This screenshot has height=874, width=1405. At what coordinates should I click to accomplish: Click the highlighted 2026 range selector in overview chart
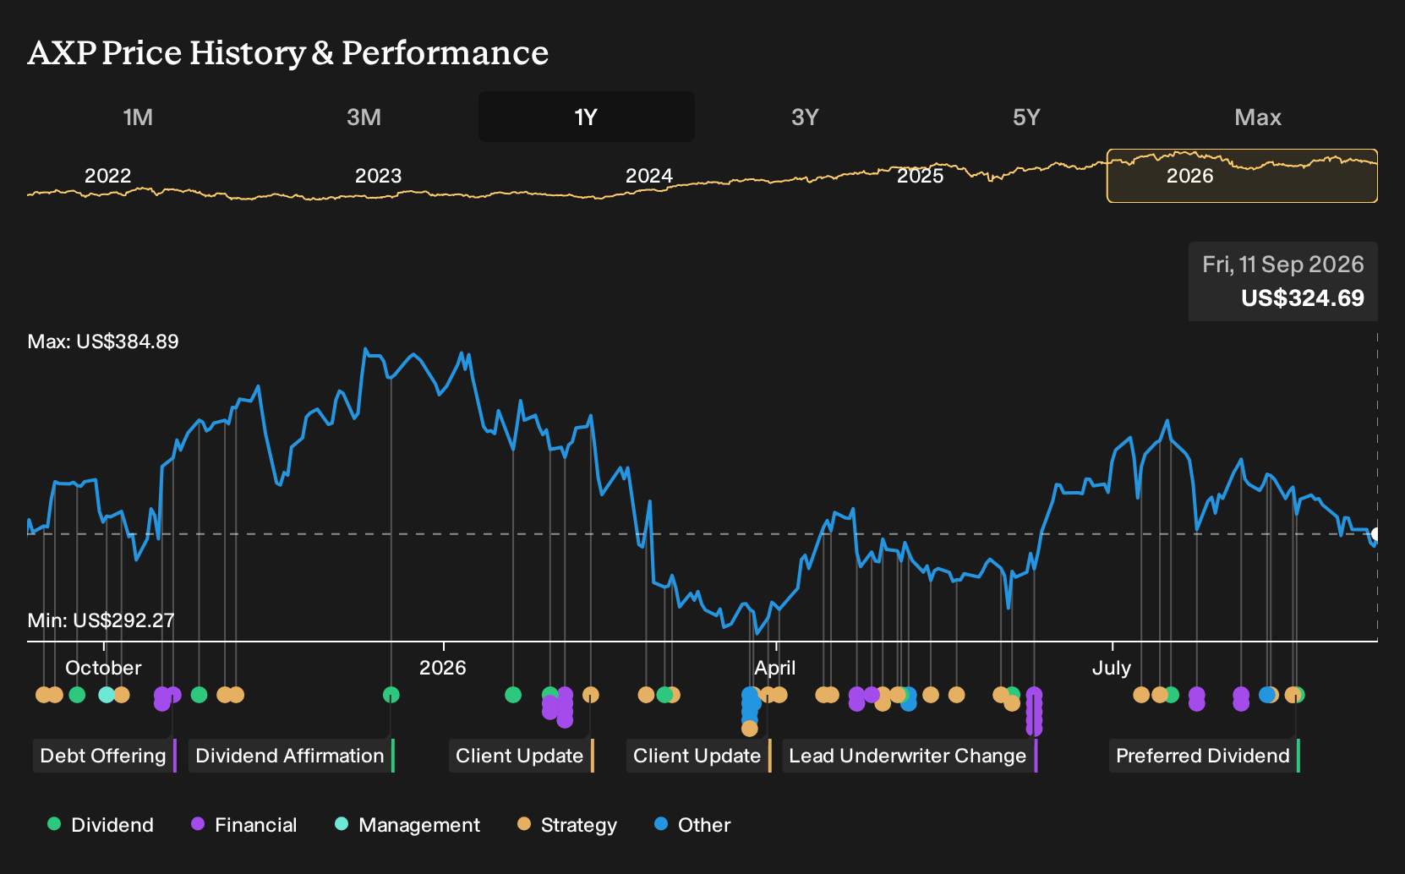(x=1242, y=176)
